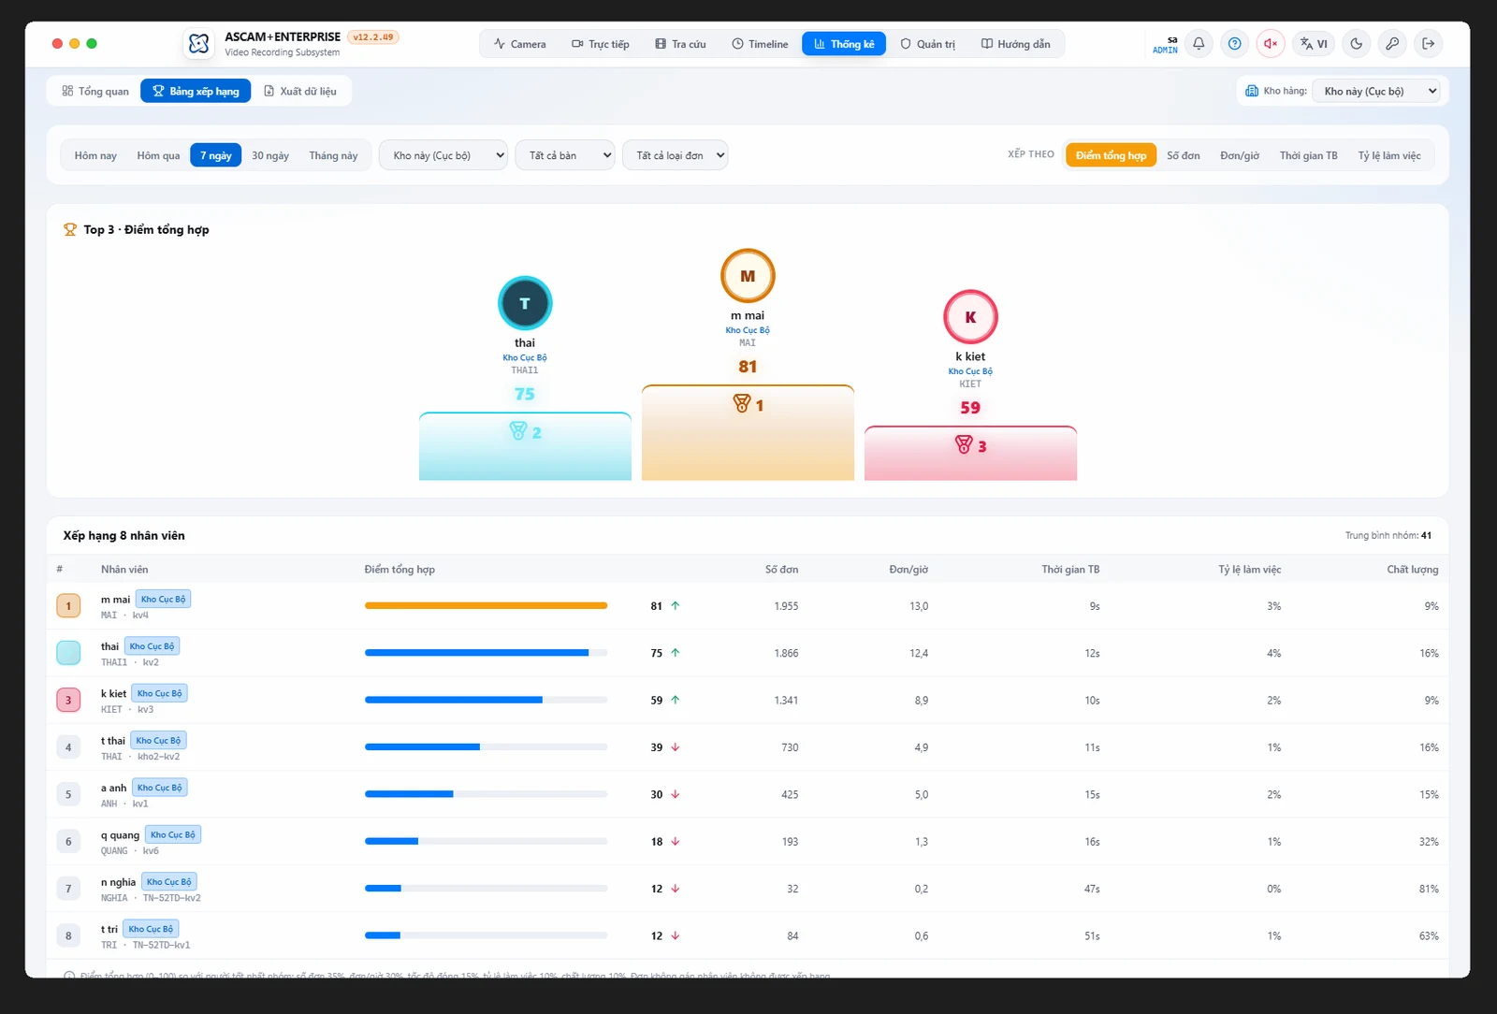This screenshot has width=1497, height=1014.
Task: Select the Tháng này time range
Action: (334, 155)
